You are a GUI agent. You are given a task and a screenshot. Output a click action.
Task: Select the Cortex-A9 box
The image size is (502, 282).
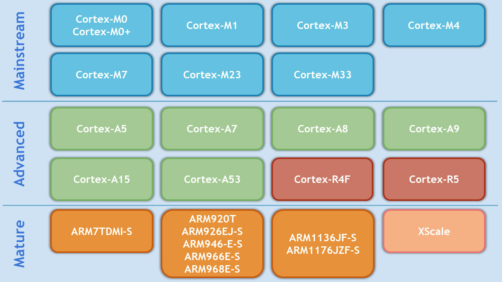434,128
